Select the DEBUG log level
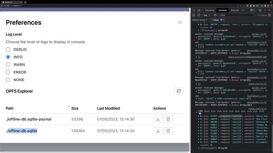Screen dimensions: 273x153 coord(8,49)
